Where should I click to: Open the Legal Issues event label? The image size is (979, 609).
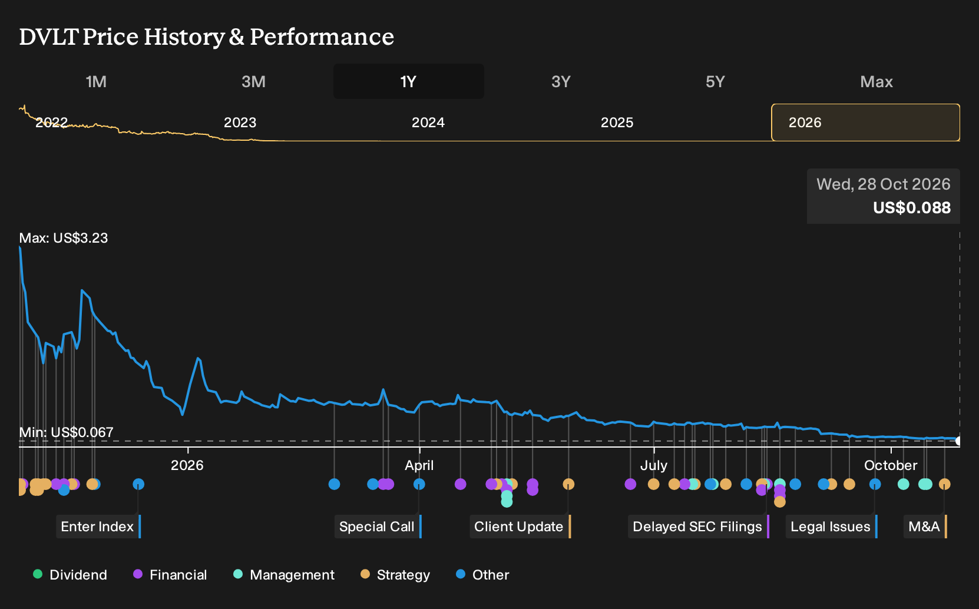831,527
